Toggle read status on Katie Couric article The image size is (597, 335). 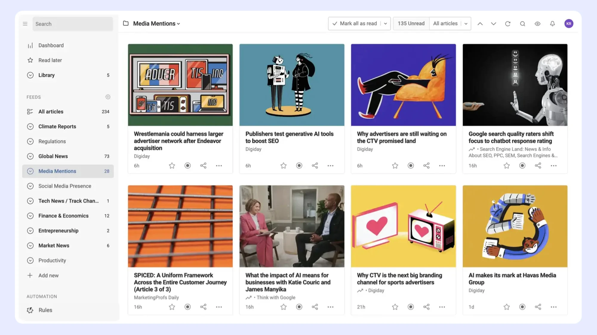pos(299,307)
